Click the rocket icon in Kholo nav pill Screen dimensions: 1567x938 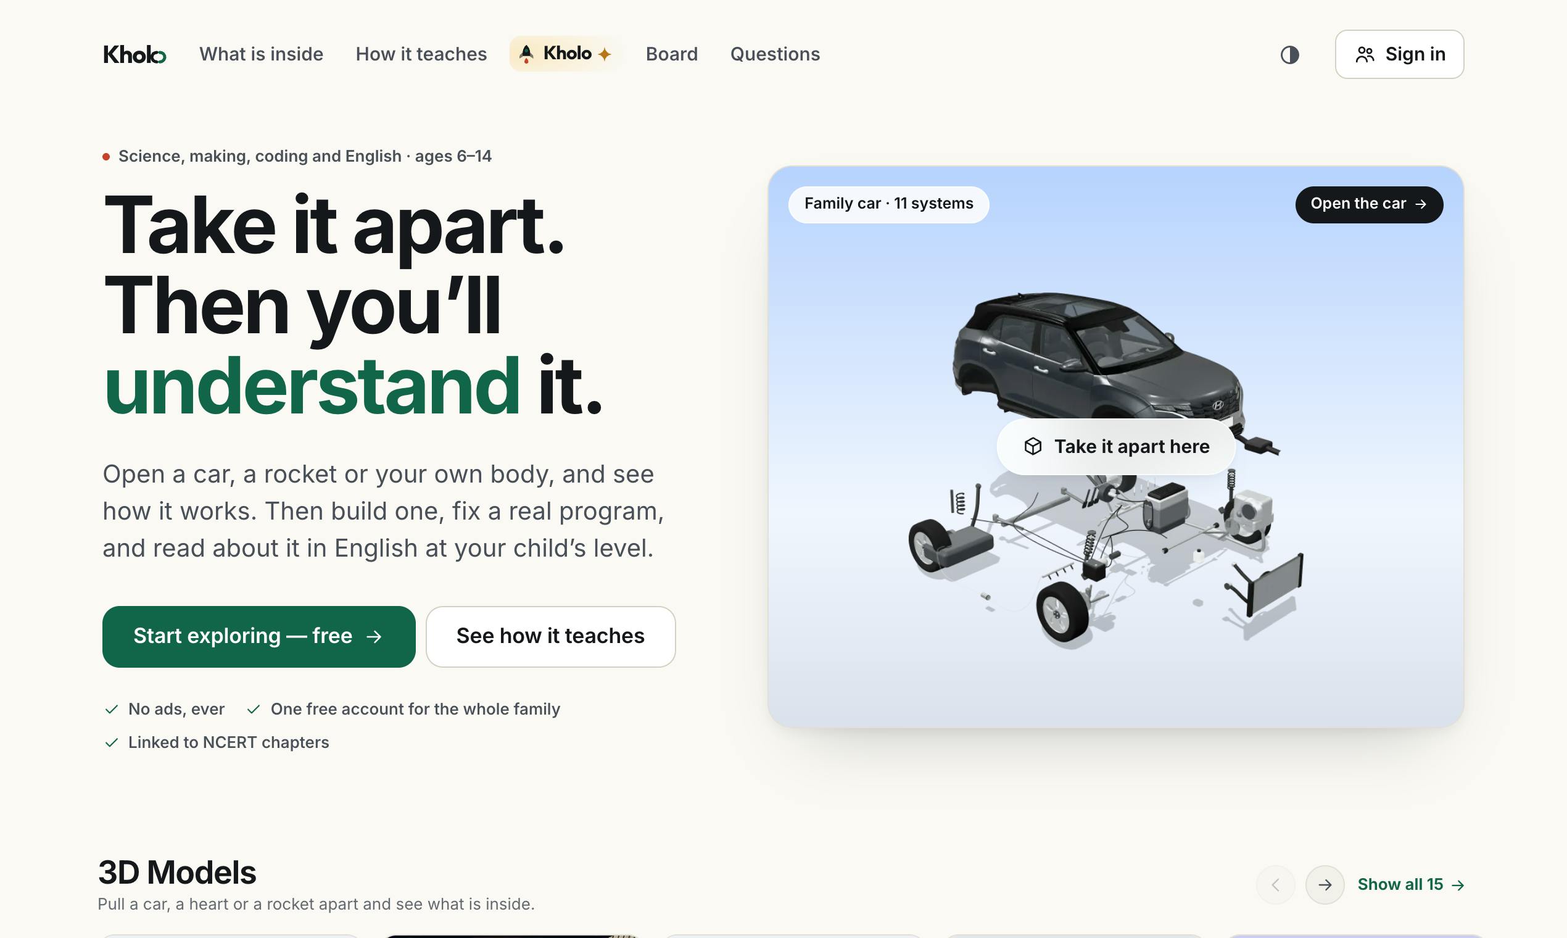click(526, 54)
